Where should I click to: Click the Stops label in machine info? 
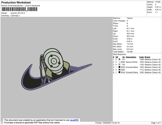[x=116, y=23]
